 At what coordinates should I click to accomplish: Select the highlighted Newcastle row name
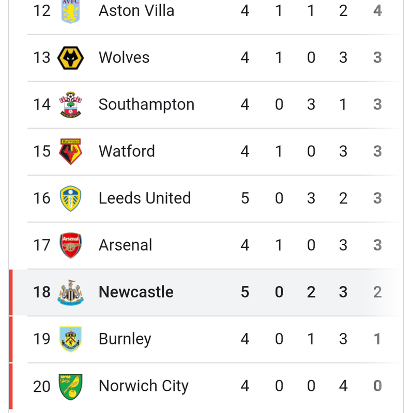pos(136,292)
